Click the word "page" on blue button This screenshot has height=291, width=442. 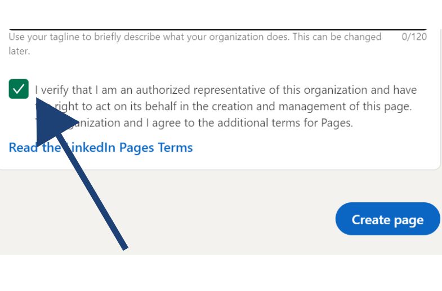pos(409,221)
